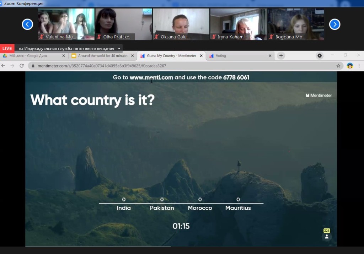Click the browser reload button
364x254 pixels.
tap(22, 66)
